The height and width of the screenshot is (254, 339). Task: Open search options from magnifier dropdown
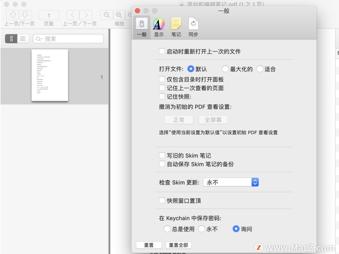coord(40,39)
